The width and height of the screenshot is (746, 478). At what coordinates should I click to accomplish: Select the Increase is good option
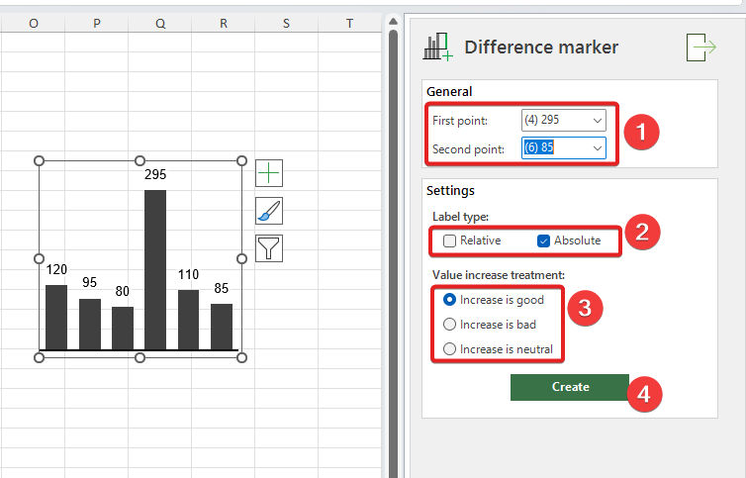tap(450, 300)
